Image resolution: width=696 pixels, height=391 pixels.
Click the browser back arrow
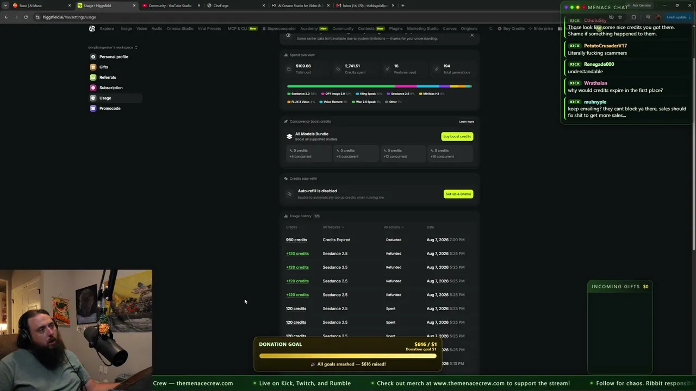(x=6, y=17)
